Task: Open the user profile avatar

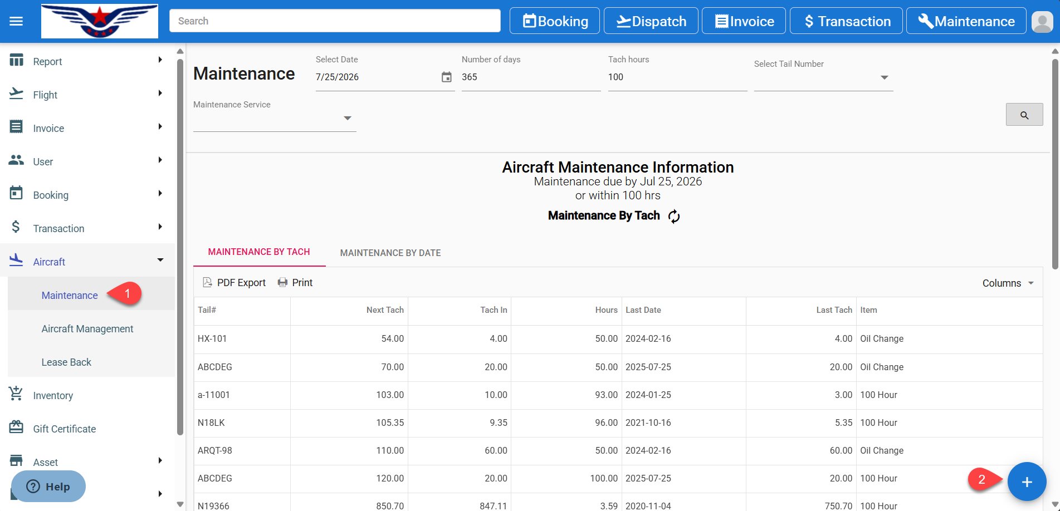Action: [x=1042, y=22]
